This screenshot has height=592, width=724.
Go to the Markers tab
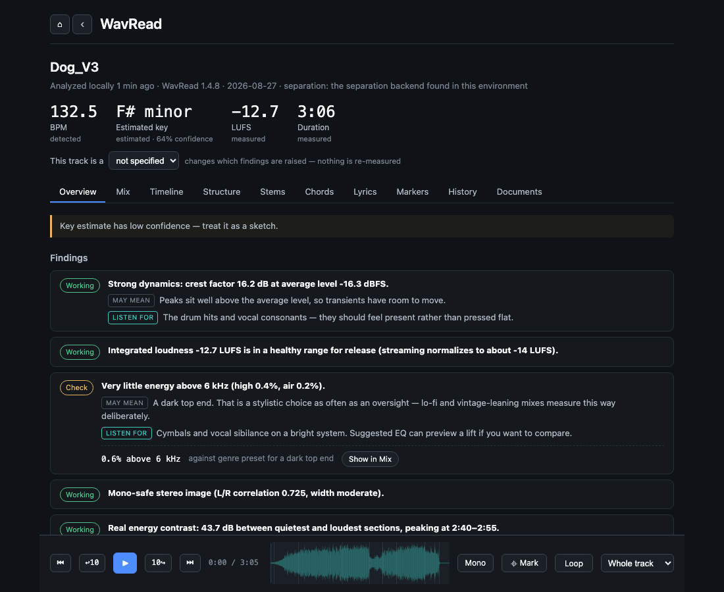click(412, 192)
